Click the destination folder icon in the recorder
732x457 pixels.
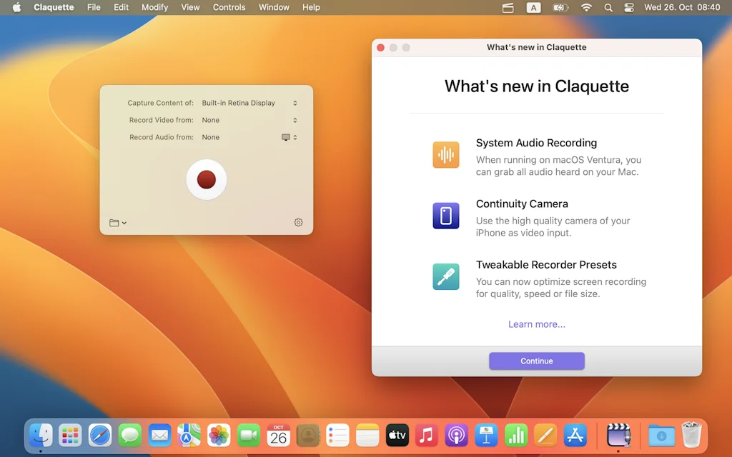(113, 222)
